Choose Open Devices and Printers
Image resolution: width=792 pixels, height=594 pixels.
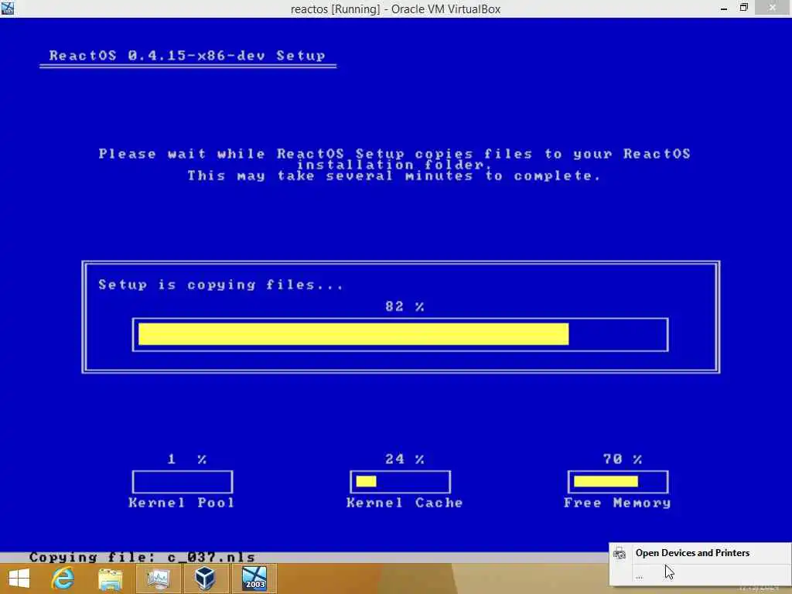pos(692,553)
